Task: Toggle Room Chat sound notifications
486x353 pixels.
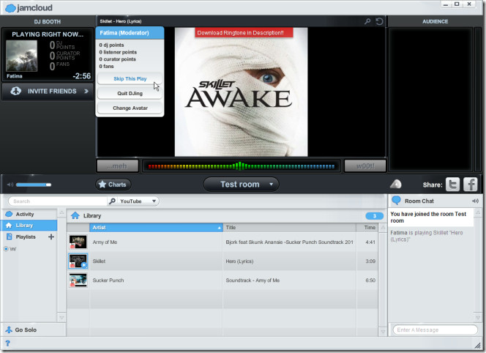Action: coord(475,201)
